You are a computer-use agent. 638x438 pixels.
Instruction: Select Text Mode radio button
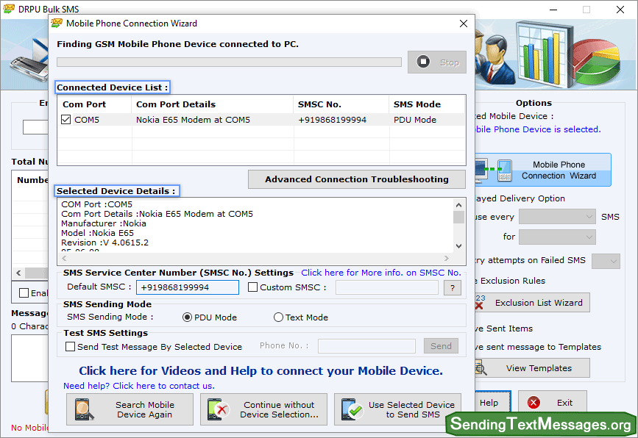(278, 317)
